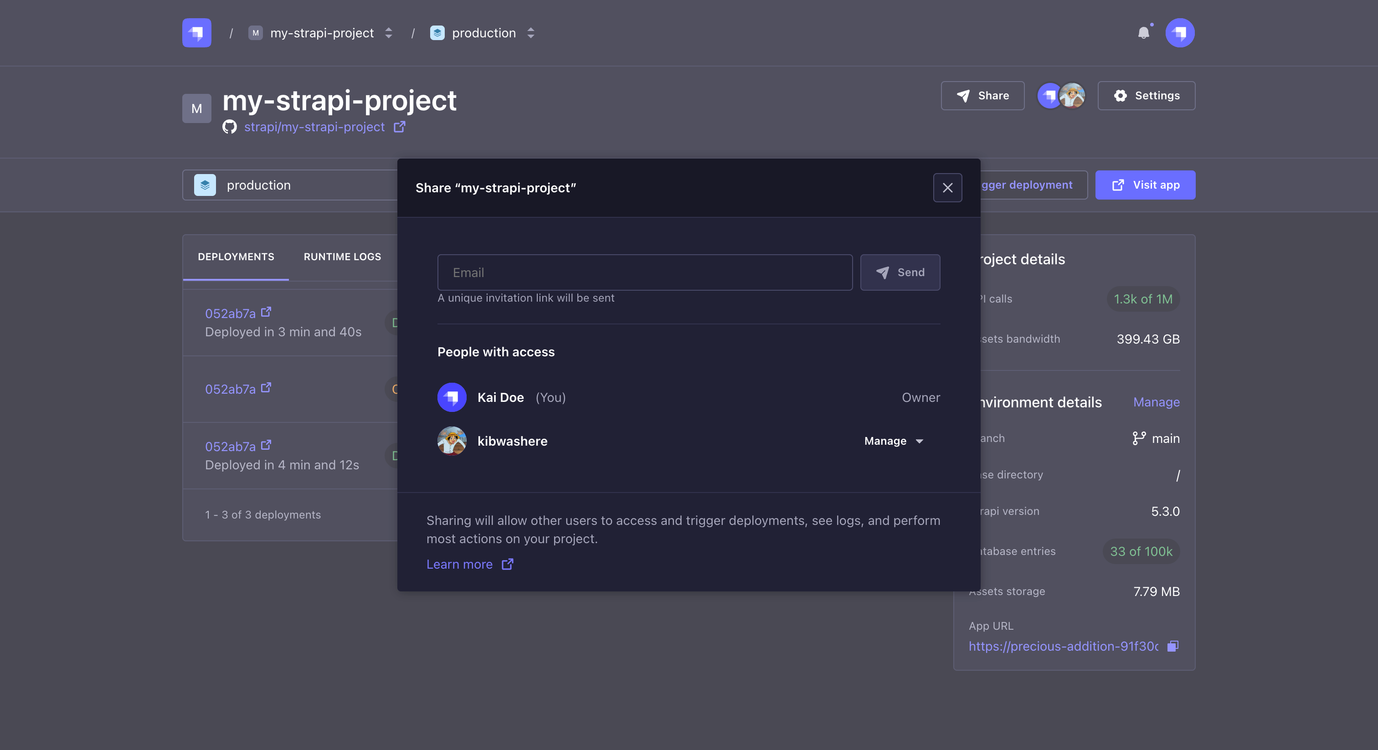Viewport: 1378px width, 750px height.
Task: Expand the my-strapi-project breadcrumb selector
Action: (388, 33)
